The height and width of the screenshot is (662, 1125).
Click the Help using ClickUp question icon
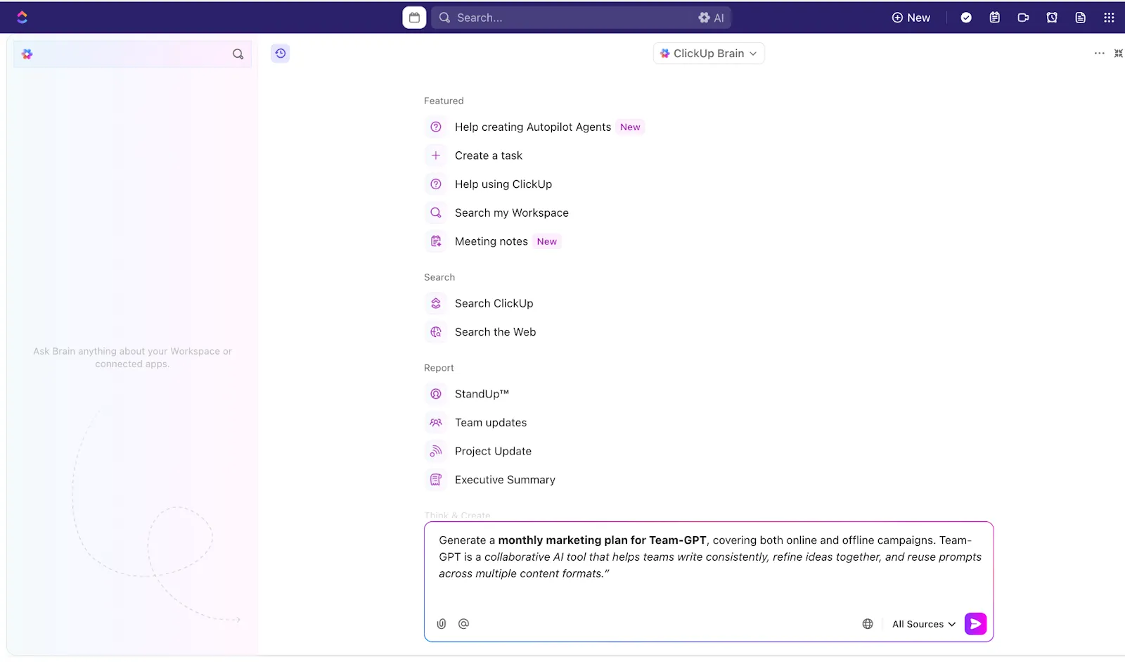pyautogui.click(x=436, y=184)
